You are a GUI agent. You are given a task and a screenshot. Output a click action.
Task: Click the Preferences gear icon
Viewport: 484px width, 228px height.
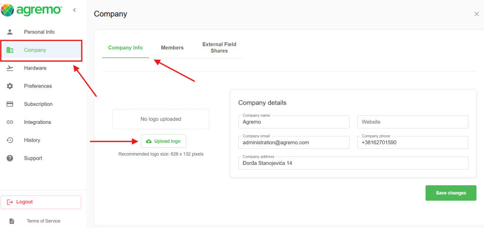pos(10,86)
